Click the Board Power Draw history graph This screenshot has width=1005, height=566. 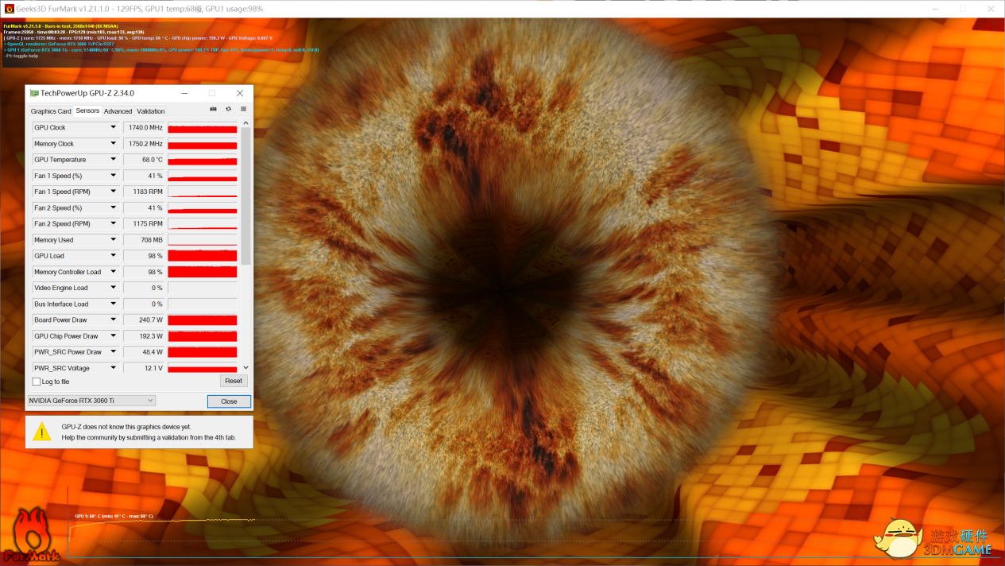coord(203,320)
